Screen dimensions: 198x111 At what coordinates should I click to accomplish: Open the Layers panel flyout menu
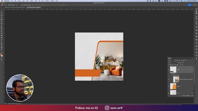coord(194,58)
